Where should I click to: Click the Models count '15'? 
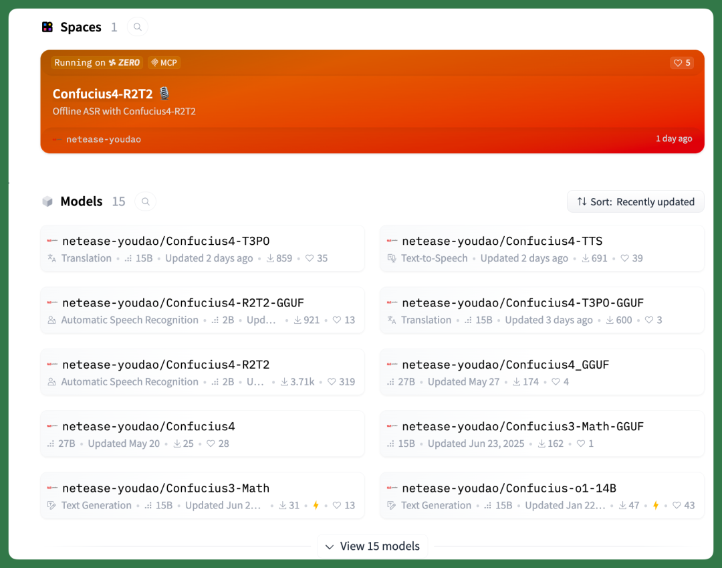tap(118, 202)
